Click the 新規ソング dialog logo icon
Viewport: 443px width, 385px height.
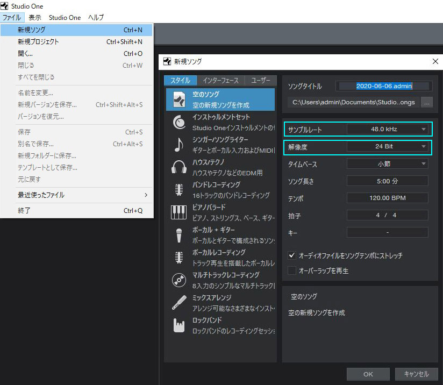coord(167,61)
